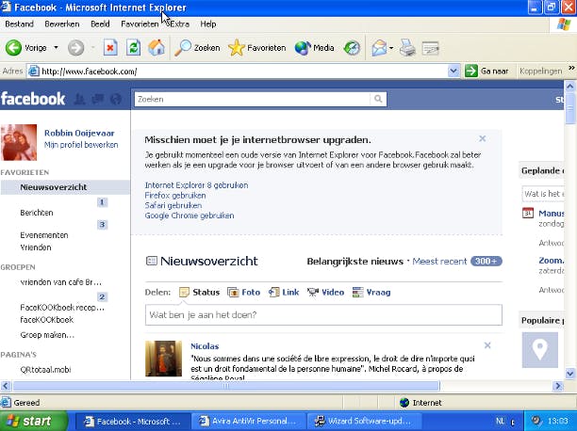Refresh the page with green arrows icon

coord(133,48)
